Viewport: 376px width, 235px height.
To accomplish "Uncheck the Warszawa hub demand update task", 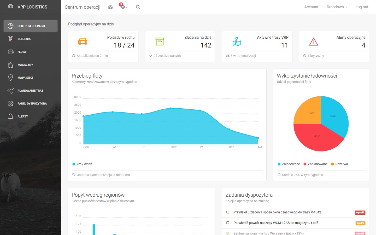I will pos(228,233).
